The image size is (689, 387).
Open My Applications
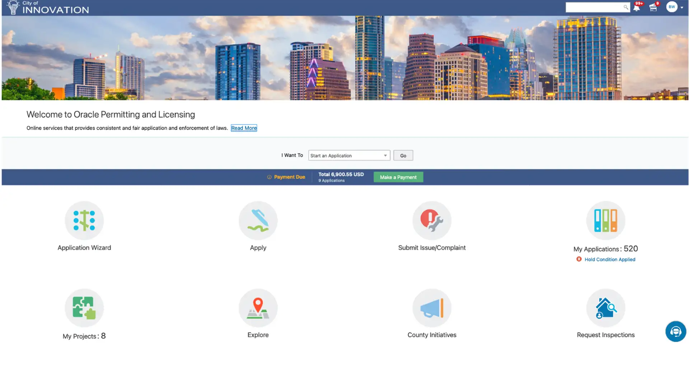[605, 220]
